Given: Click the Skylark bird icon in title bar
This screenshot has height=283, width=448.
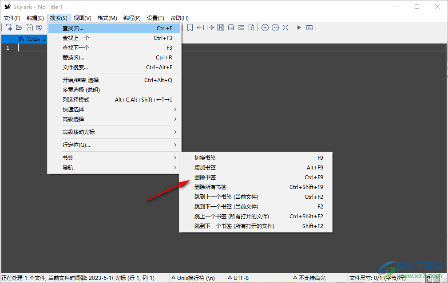Looking at the screenshot, I should [8, 7].
